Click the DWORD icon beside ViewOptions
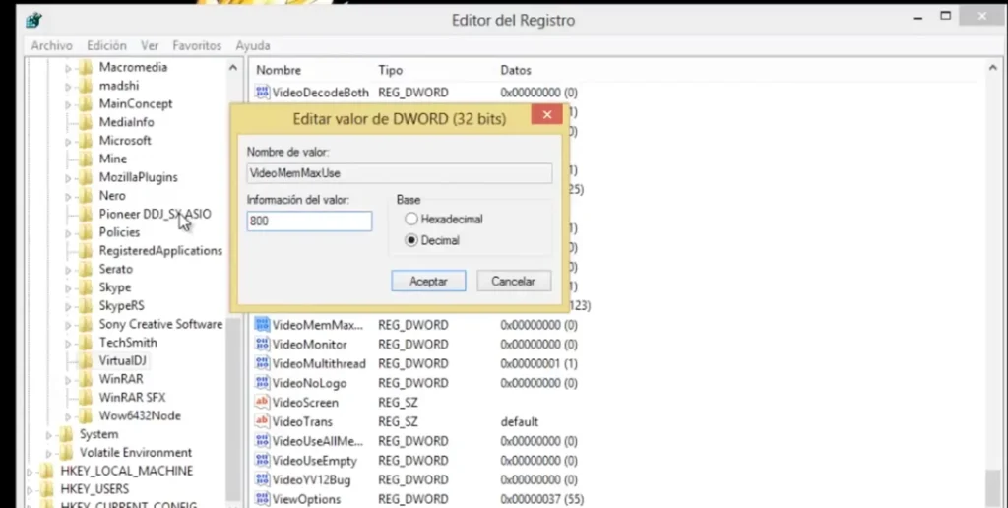 click(263, 499)
